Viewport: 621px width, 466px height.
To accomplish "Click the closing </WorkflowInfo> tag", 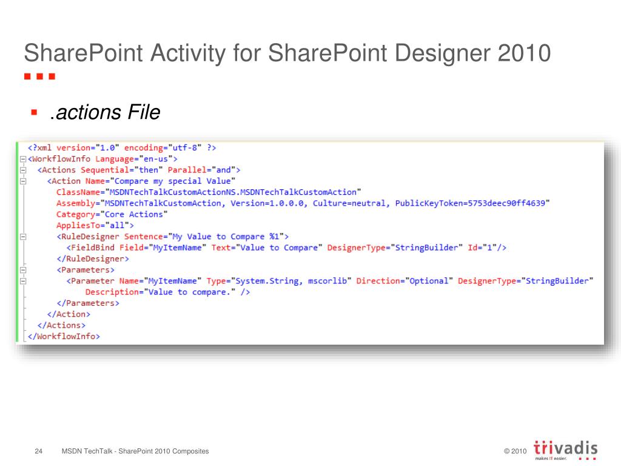I will coord(64,336).
